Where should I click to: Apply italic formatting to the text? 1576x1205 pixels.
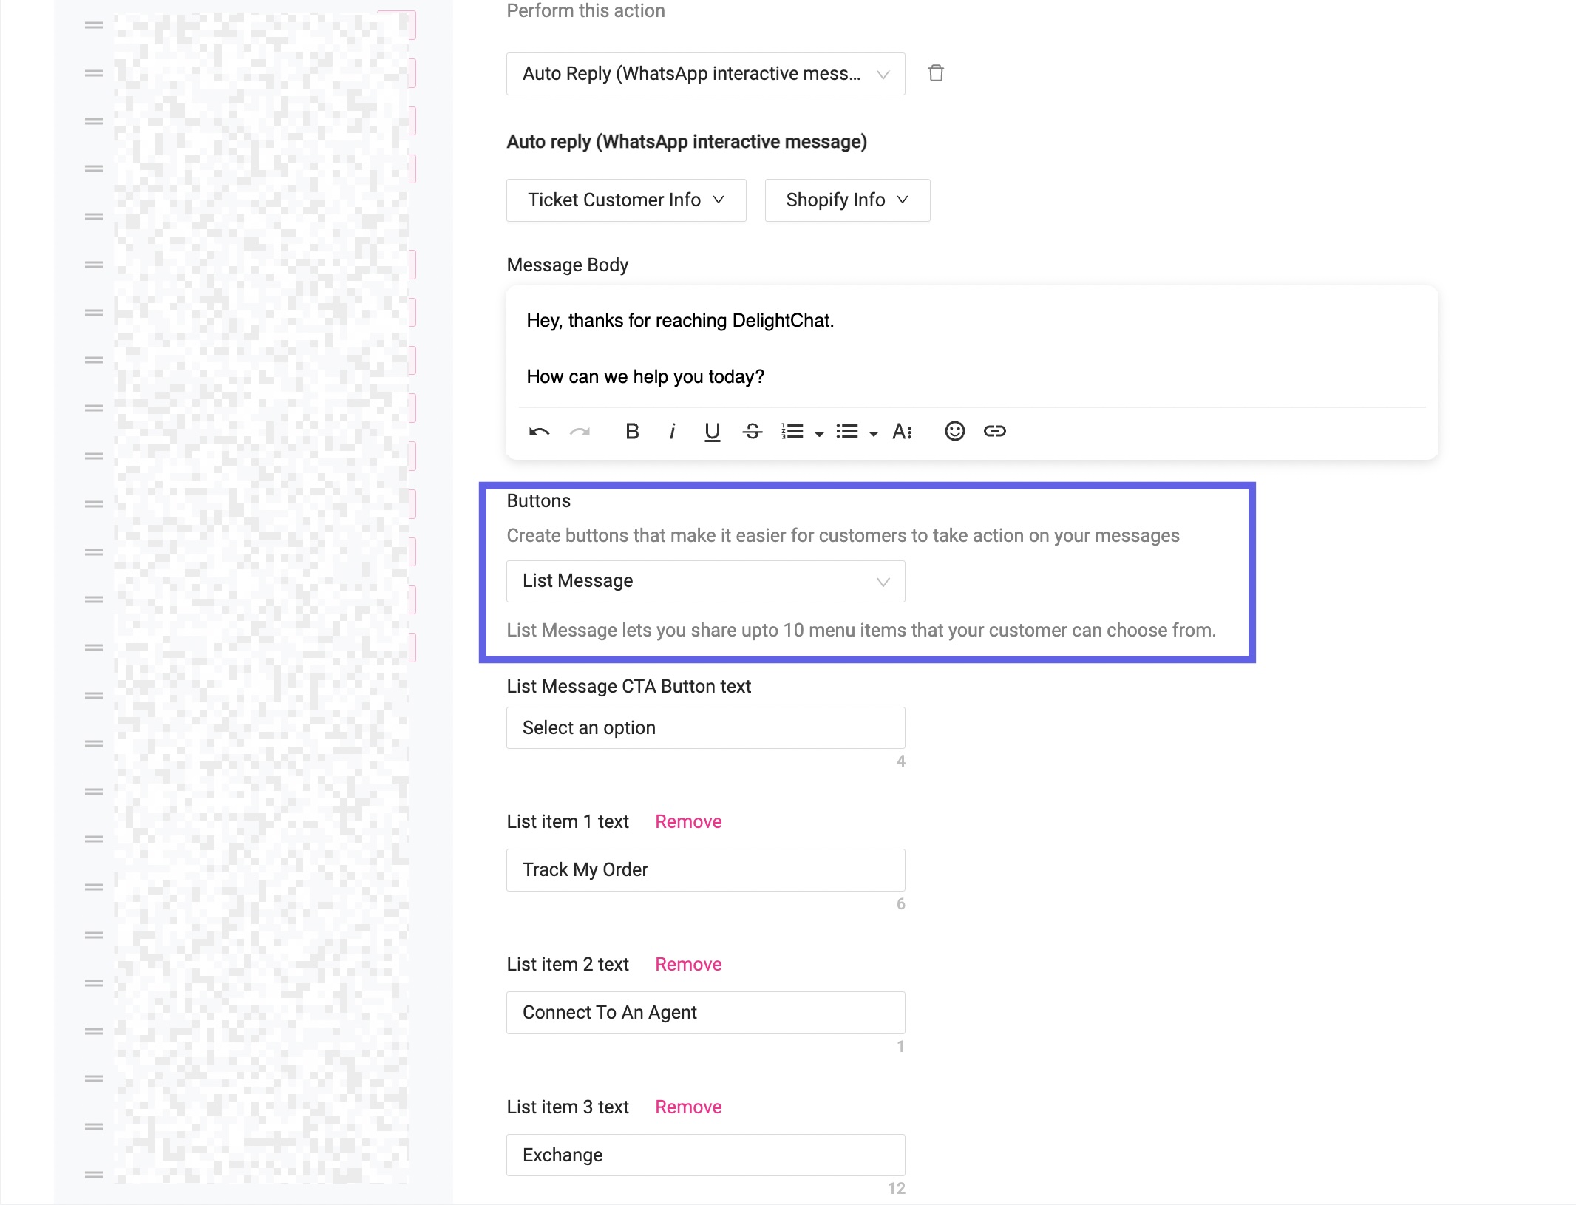(x=672, y=432)
